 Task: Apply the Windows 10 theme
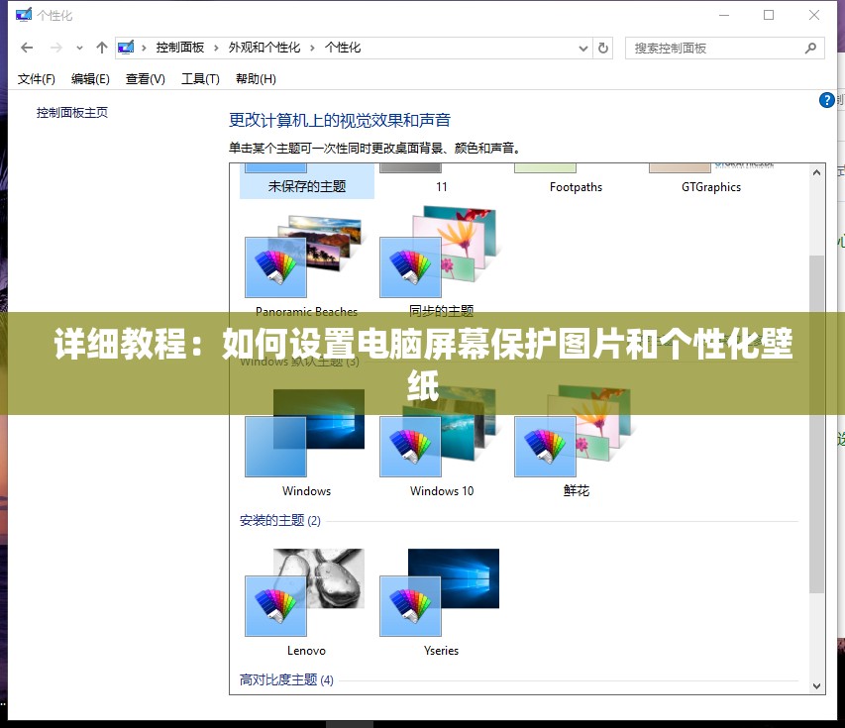[442, 442]
